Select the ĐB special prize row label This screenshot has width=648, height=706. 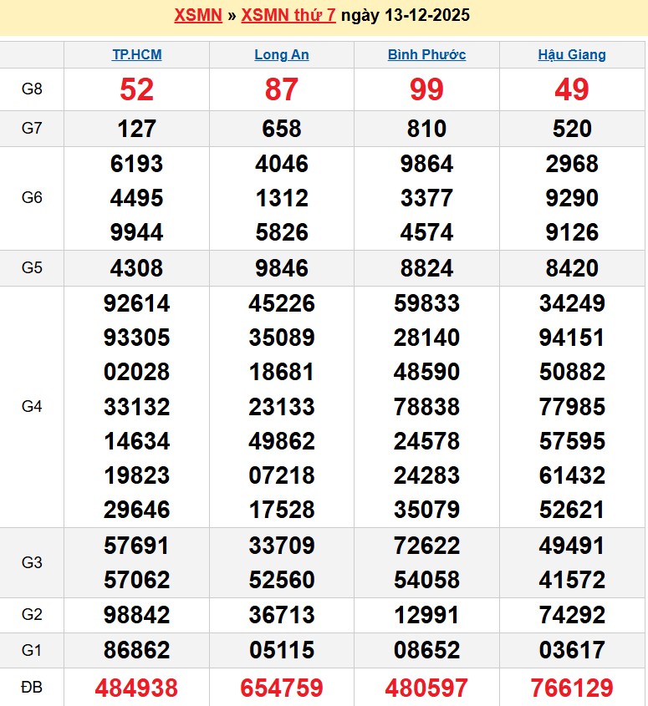(32, 688)
